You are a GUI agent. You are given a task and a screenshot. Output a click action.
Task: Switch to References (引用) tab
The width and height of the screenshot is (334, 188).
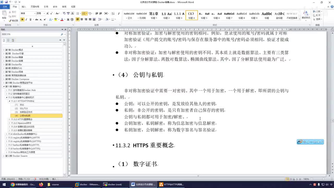click(46, 7)
